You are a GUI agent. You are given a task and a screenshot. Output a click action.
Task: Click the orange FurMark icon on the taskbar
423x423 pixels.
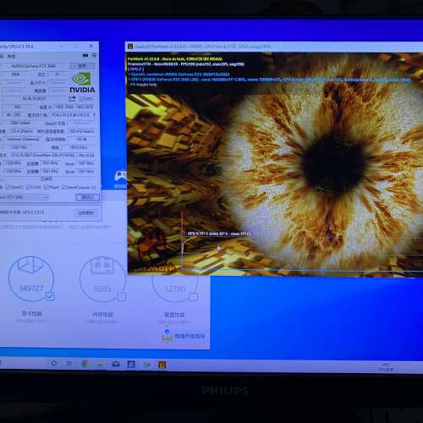[x=162, y=365]
